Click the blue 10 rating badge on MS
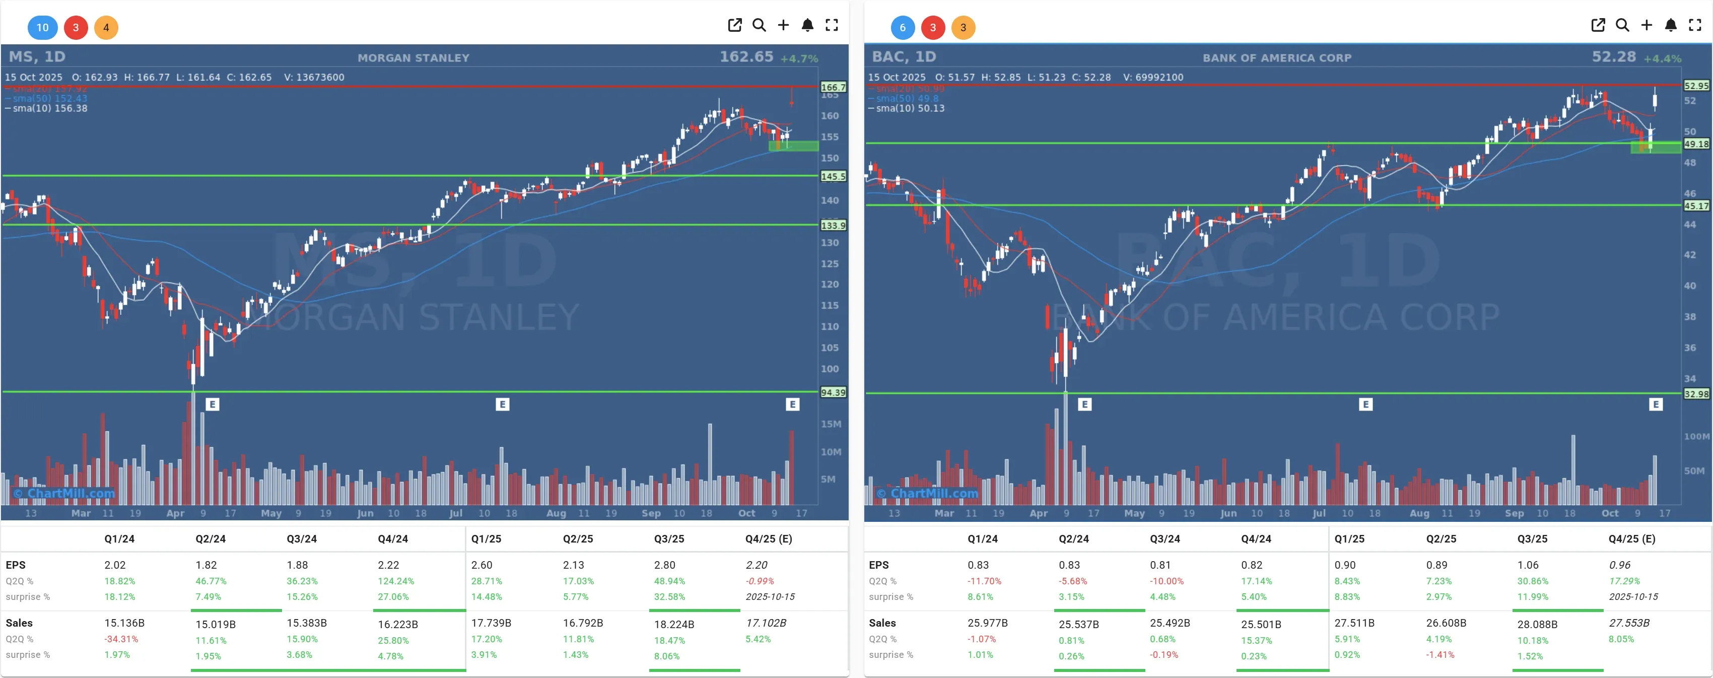 pos(42,28)
